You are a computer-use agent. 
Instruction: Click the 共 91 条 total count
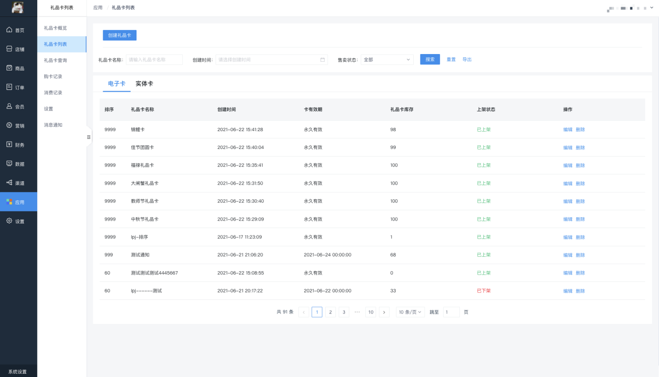[x=285, y=312]
